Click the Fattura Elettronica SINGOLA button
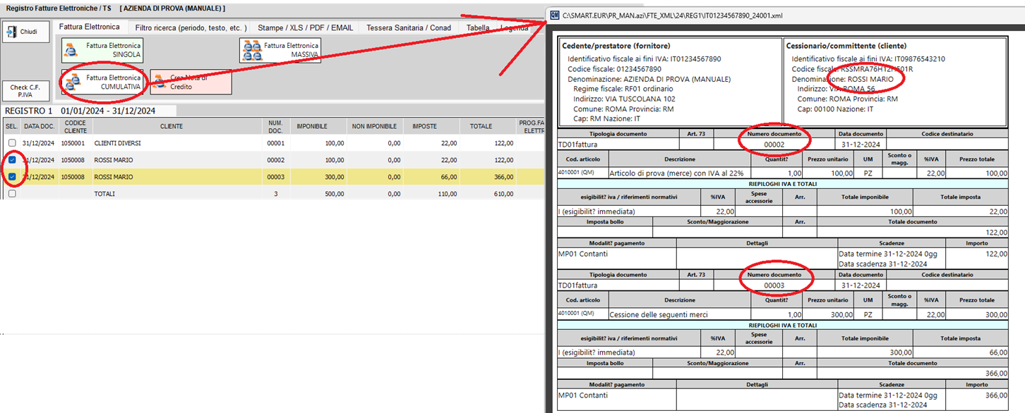The width and height of the screenshot is (1025, 413). coord(102,50)
